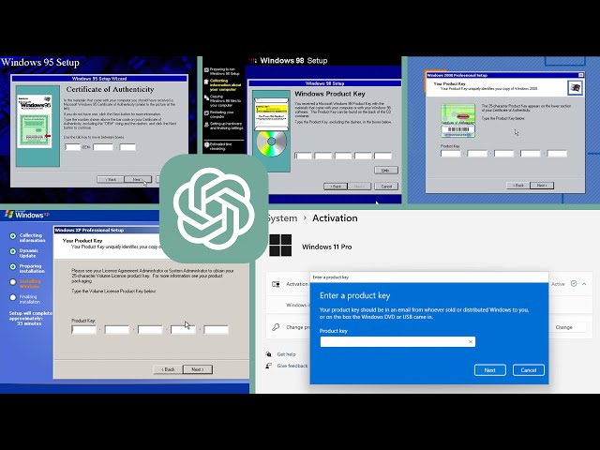
Task: Click the Activation breadcrumb title
Action: 335,218
